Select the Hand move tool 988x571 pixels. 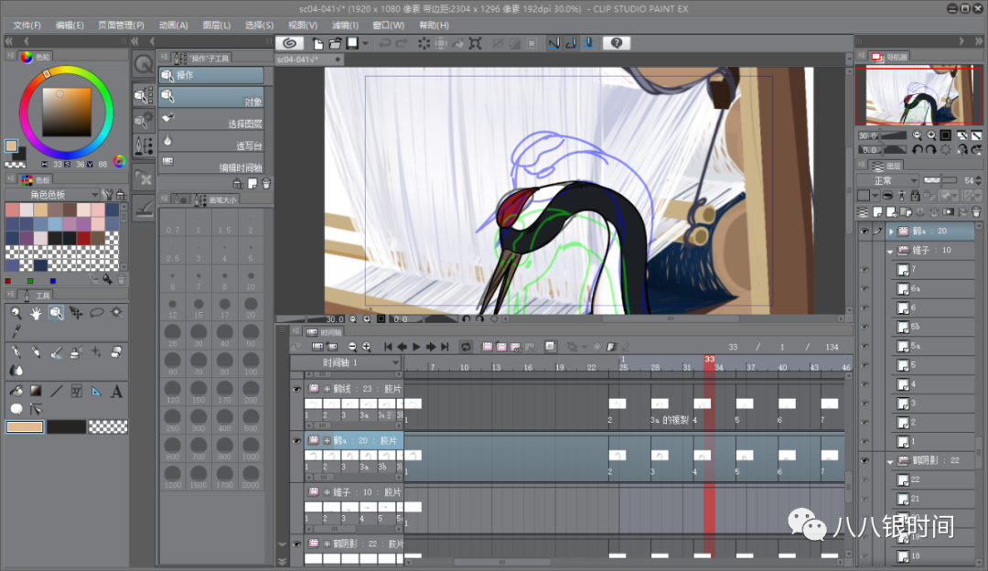pyautogui.click(x=36, y=313)
